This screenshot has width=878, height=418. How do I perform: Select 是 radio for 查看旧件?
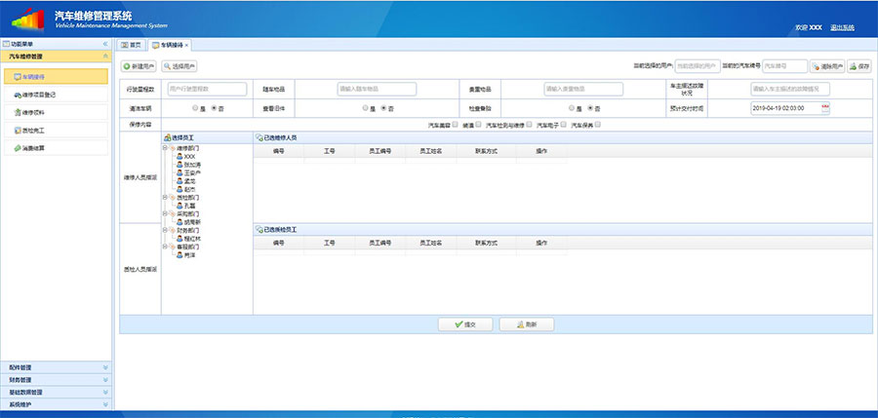(x=366, y=107)
